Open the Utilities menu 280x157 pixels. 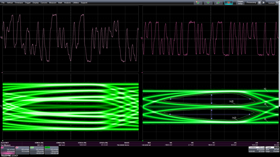76,3
